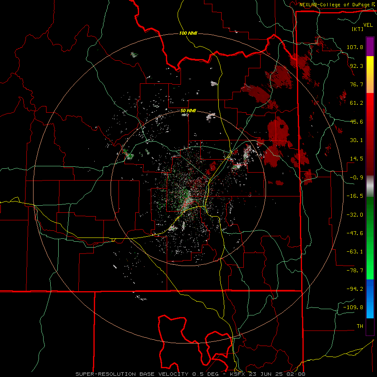
Task: Select the gray near-zero band of the scale
Action: pyautogui.click(x=370, y=186)
